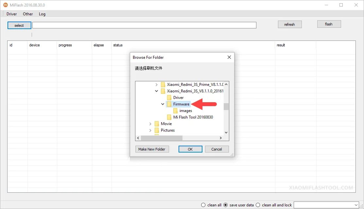Image resolution: width=364 pixels, height=209 pixels.
Task: Click the folder tree horizontal scrollbar thumb
Action: coord(162,138)
